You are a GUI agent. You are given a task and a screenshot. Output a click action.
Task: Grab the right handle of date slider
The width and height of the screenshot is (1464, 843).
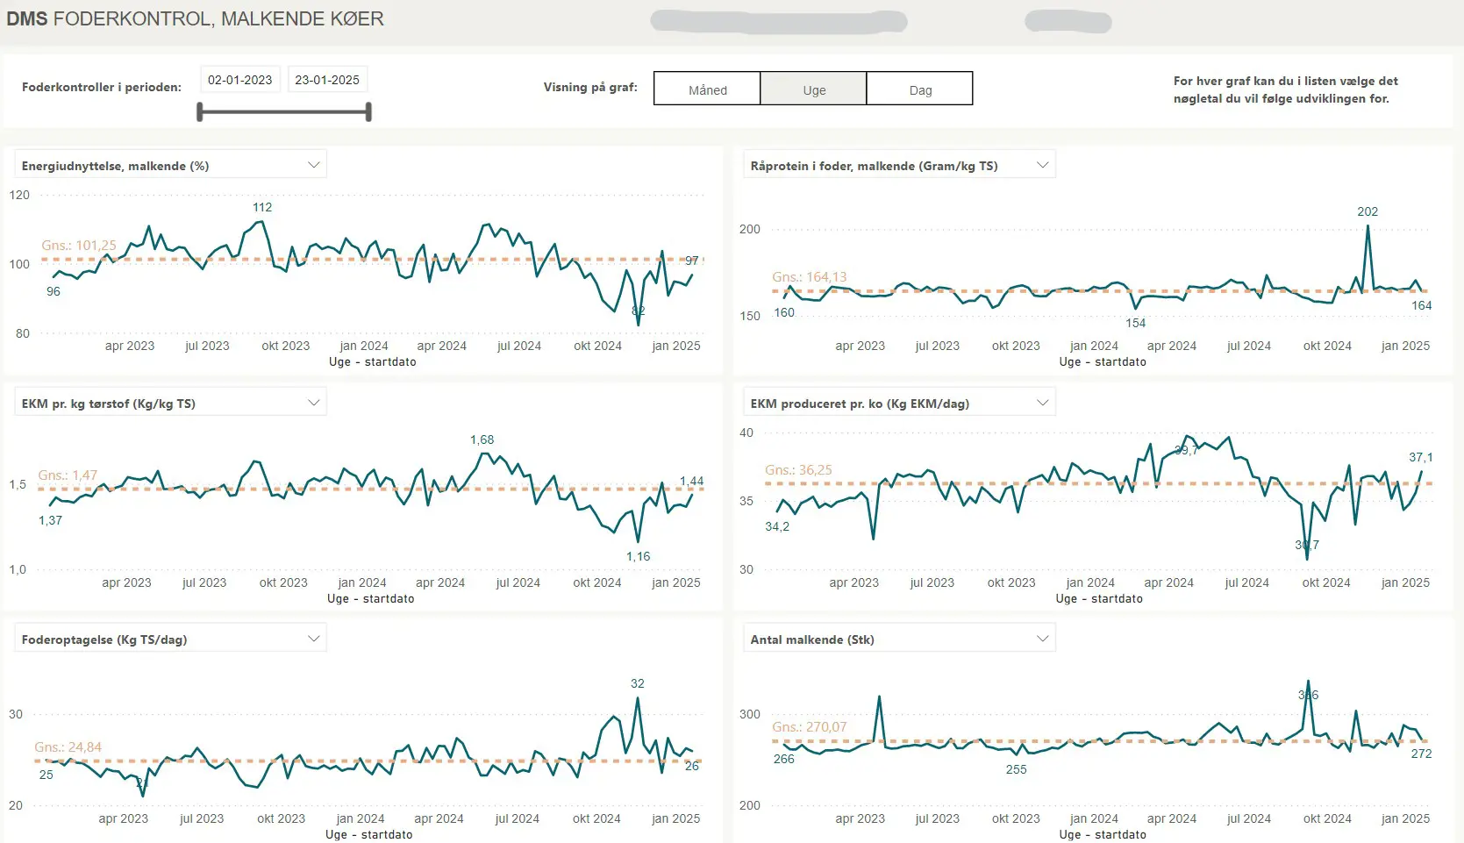tap(368, 111)
